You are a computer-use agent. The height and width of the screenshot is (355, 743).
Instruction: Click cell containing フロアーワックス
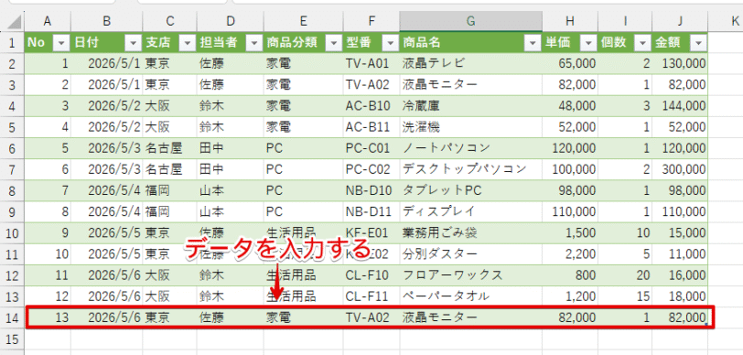[471, 274]
